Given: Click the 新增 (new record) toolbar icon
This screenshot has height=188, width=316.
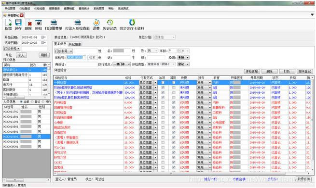Looking at the screenshot, I should pos(8,23).
